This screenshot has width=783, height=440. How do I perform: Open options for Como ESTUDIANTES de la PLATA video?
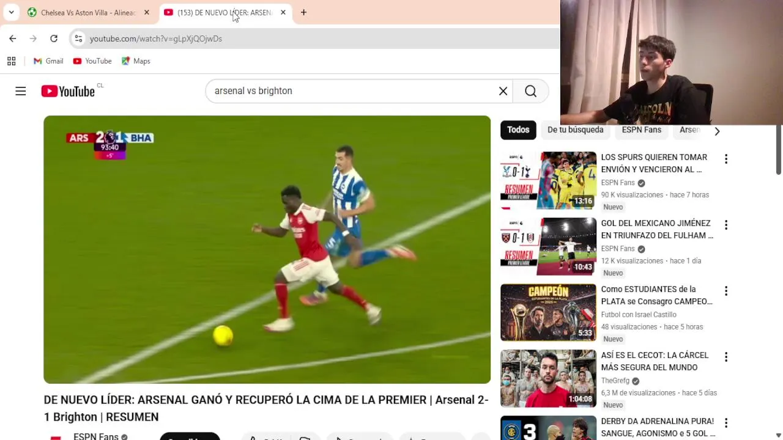[x=725, y=291]
